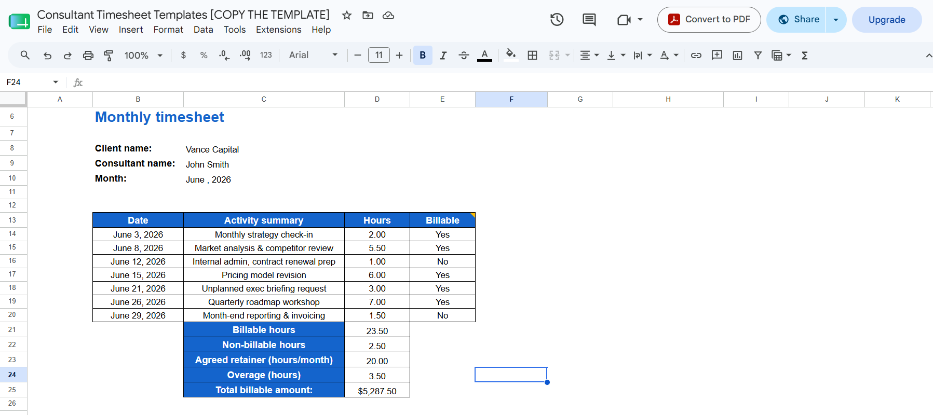Check cloud save status icon
The image size is (933, 415).
(x=388, y=15)
